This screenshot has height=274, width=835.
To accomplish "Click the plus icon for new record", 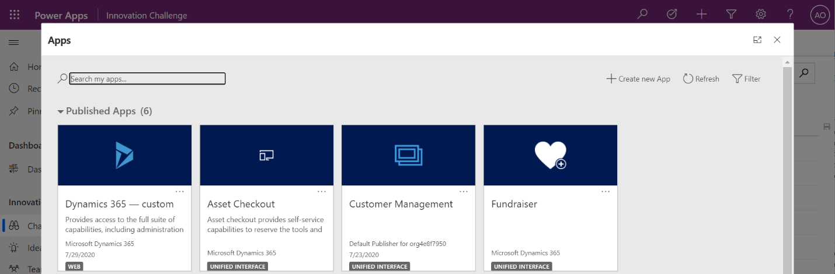I will (x=702, y=15).
